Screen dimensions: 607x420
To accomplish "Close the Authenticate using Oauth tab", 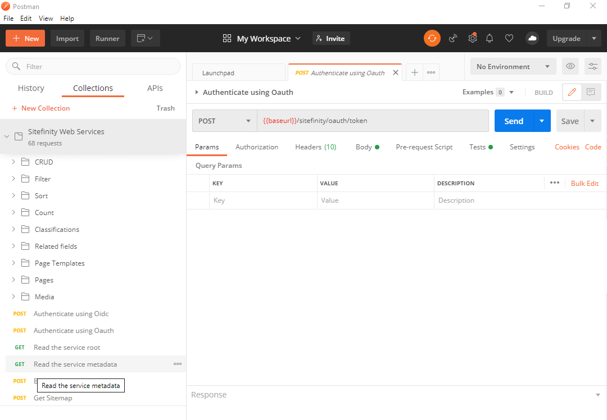I will point(396,72).
